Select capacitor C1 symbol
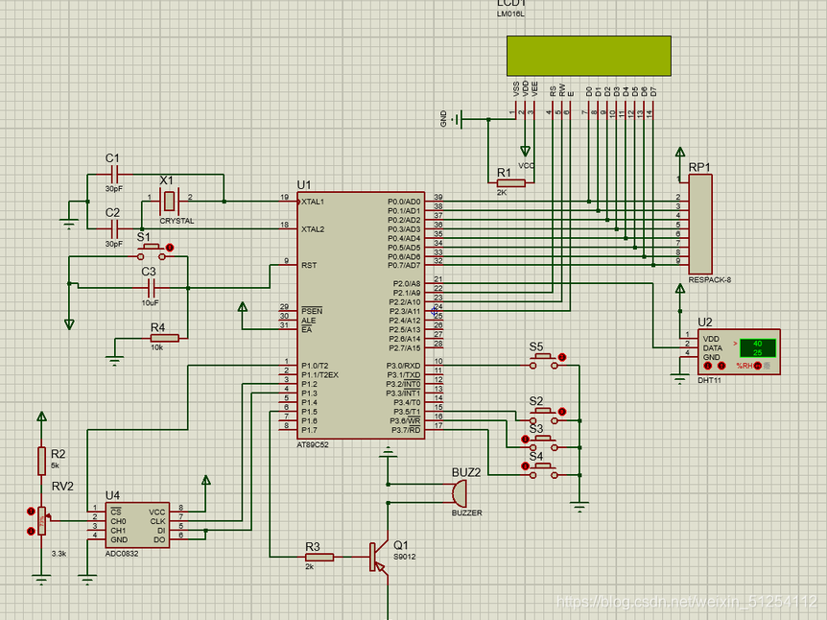Image resolution: width=827 pixels, height=620 pixels. (113, 174)
